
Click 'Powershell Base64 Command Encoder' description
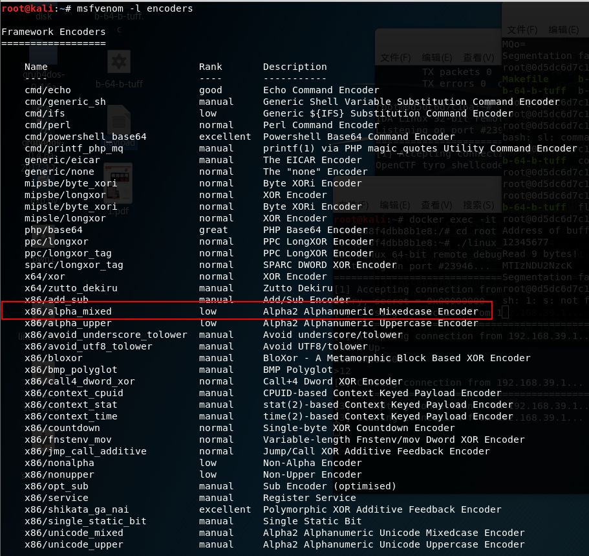point(359,137)
